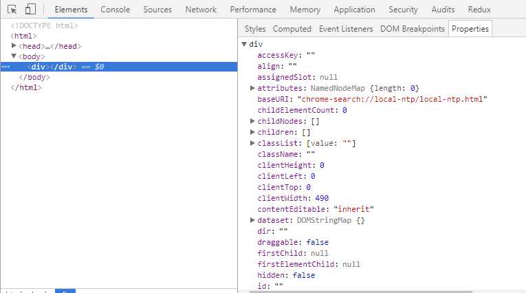The height and width of the screenshot is (293, 526).
Task: Click the assignedSlot null row
Action: tap(298, 77)
